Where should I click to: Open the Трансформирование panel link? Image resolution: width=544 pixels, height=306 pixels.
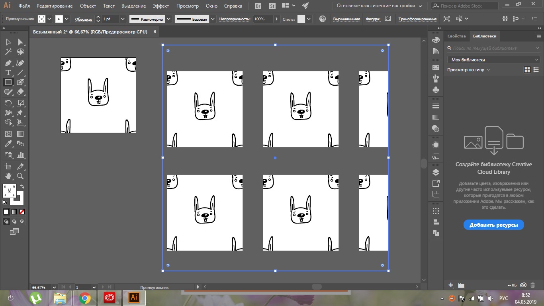[417, 19]
